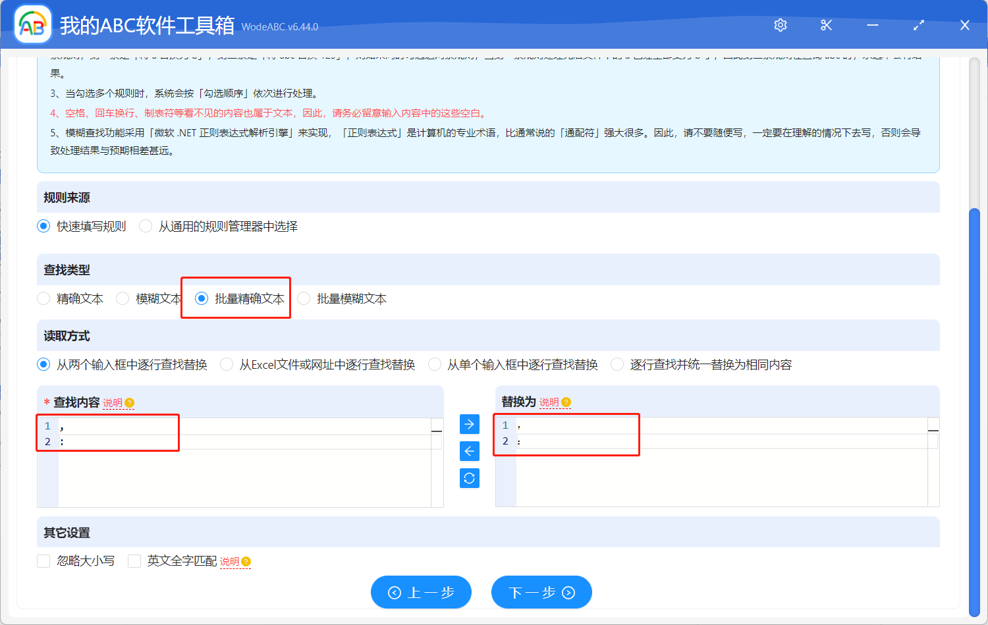This screenshot has width=988, height=625.
Task: Choose 逐行查找并统一替换为相同内容 option
Action: (618, 365)
